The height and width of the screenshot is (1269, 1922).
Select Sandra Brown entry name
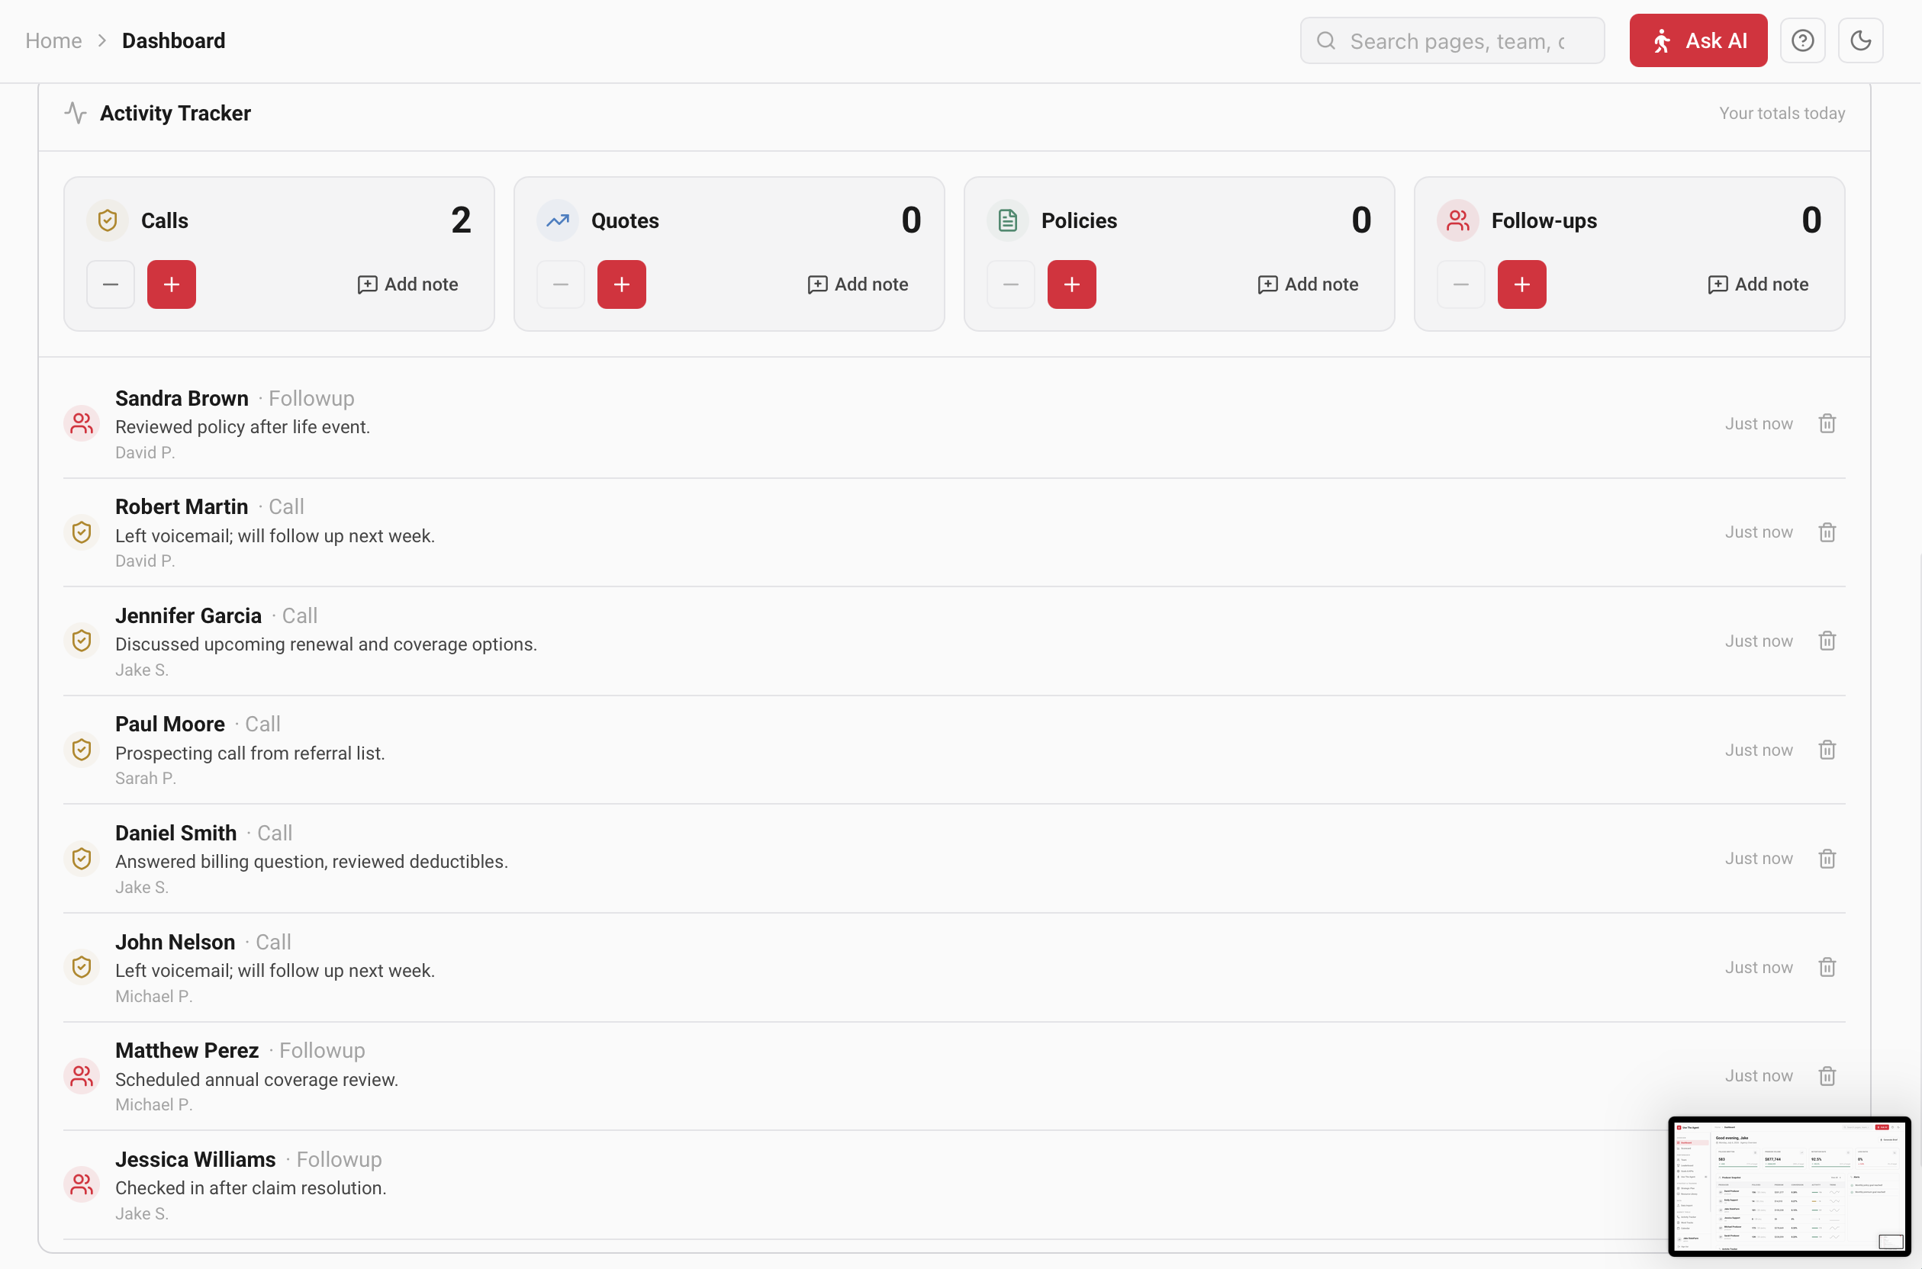[182, 398]
